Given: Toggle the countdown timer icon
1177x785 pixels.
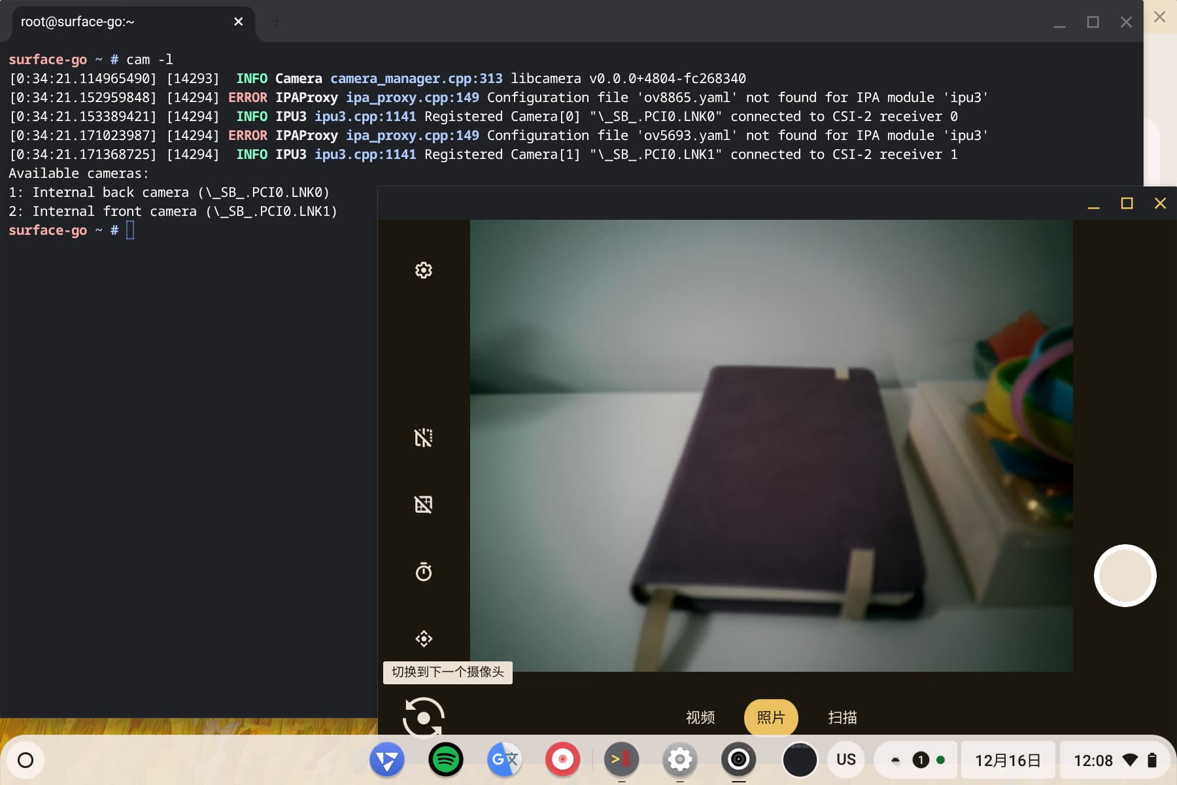Looking at the screenshot, I should point(424,572).
